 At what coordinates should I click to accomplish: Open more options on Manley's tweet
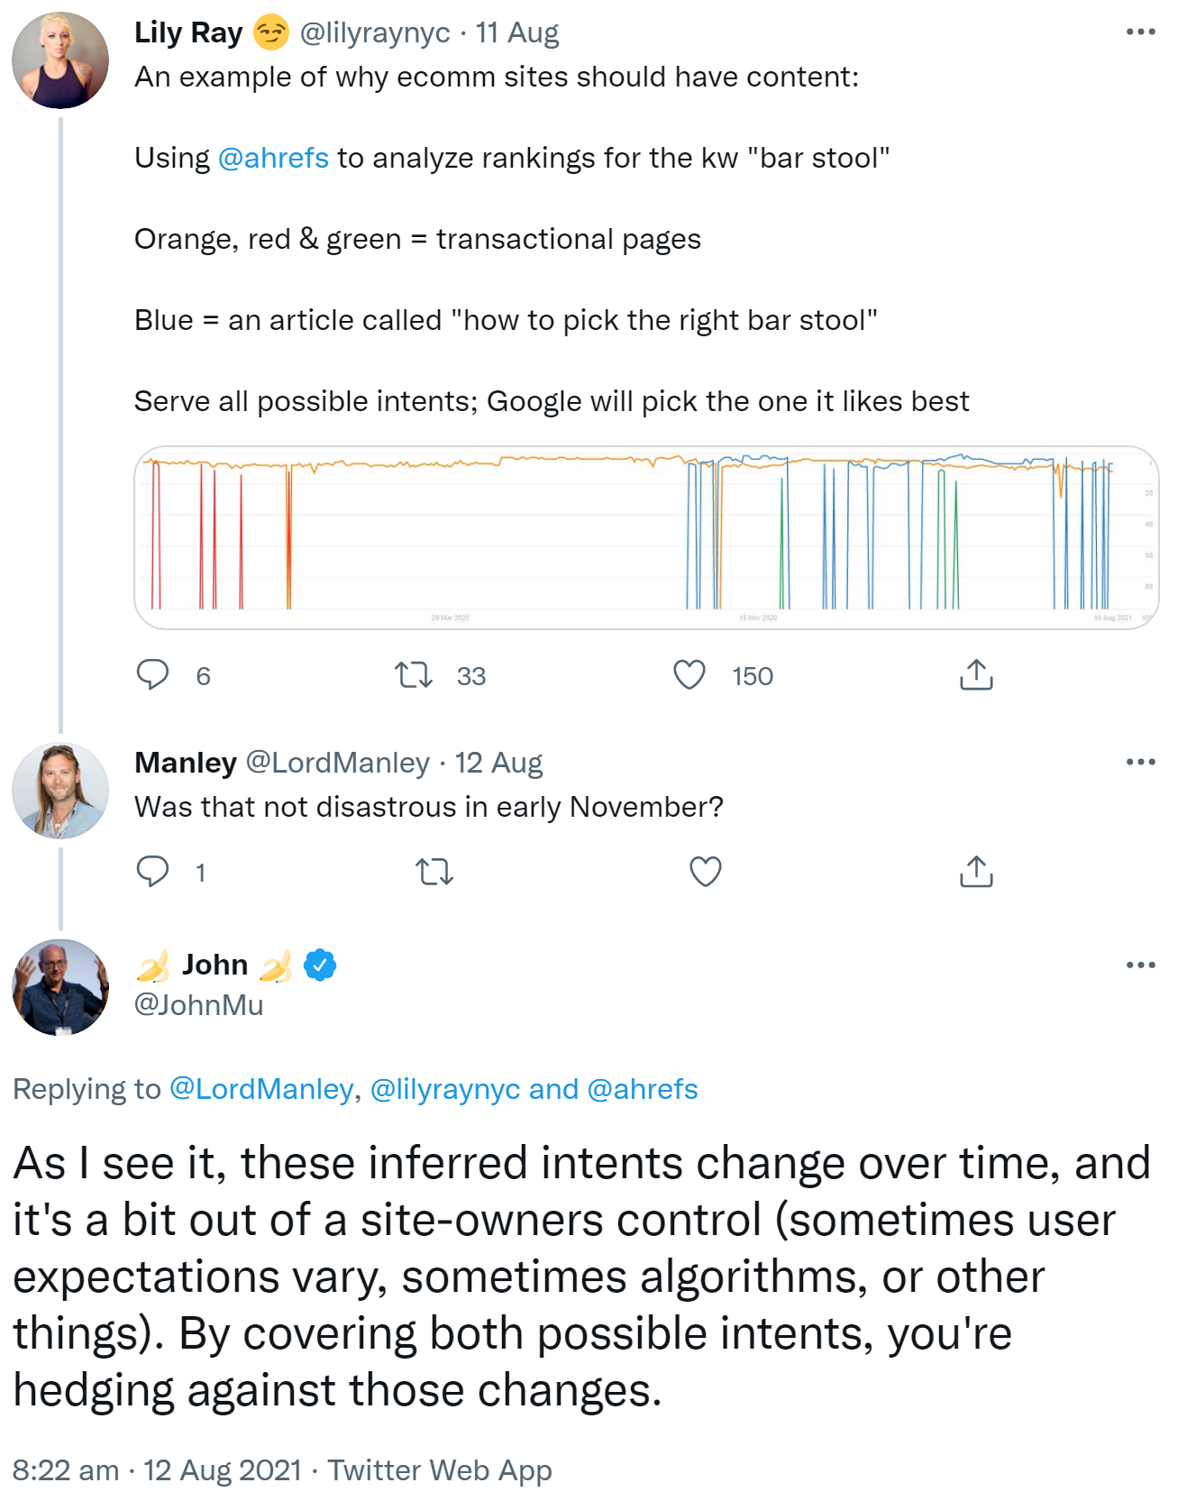(1140, 763)
